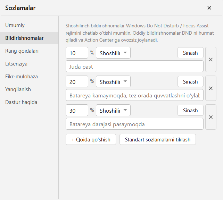Open the Yangilanish section
Image resolution: width=223 pixels, height=200 pixels.
click(x=29, y=89)
